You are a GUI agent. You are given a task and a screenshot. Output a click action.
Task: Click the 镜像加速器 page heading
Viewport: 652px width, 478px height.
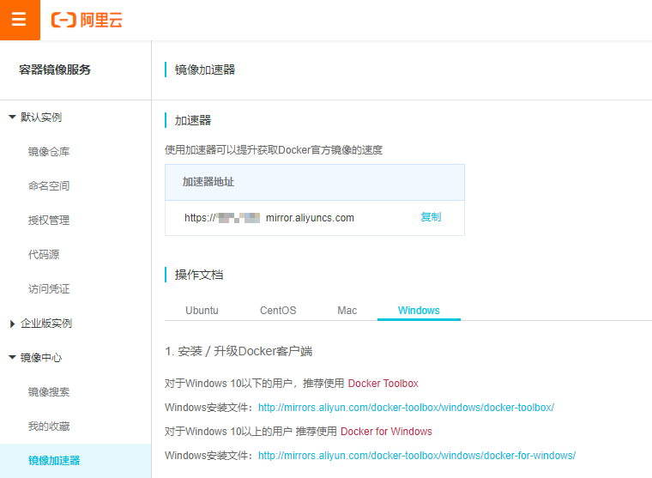(205, 70)
